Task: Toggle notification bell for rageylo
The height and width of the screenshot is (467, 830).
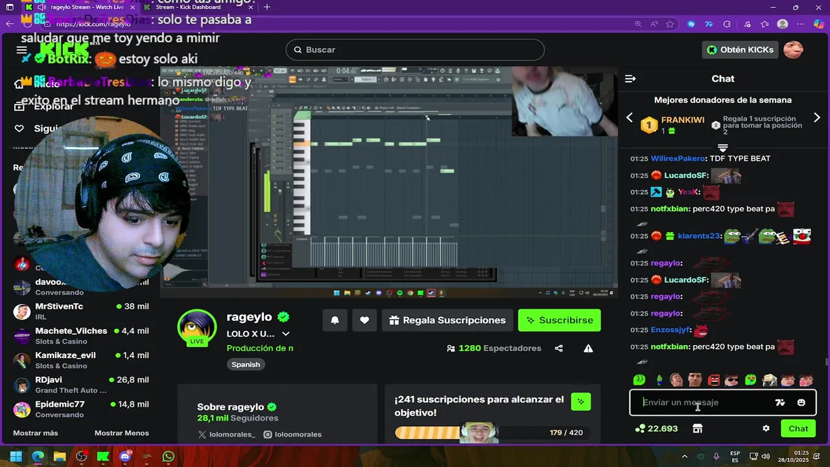Action: pos(335,320)
